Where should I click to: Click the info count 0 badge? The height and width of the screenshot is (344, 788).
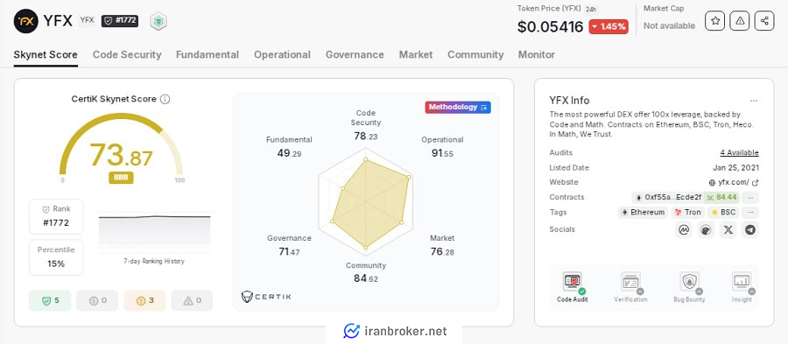tap(97, 300)
